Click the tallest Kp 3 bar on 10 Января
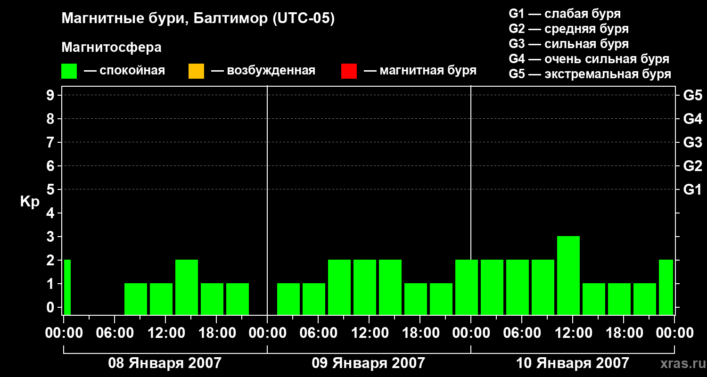Image resolution: width=707 pixels, height=377 pixels. (568, 275)
